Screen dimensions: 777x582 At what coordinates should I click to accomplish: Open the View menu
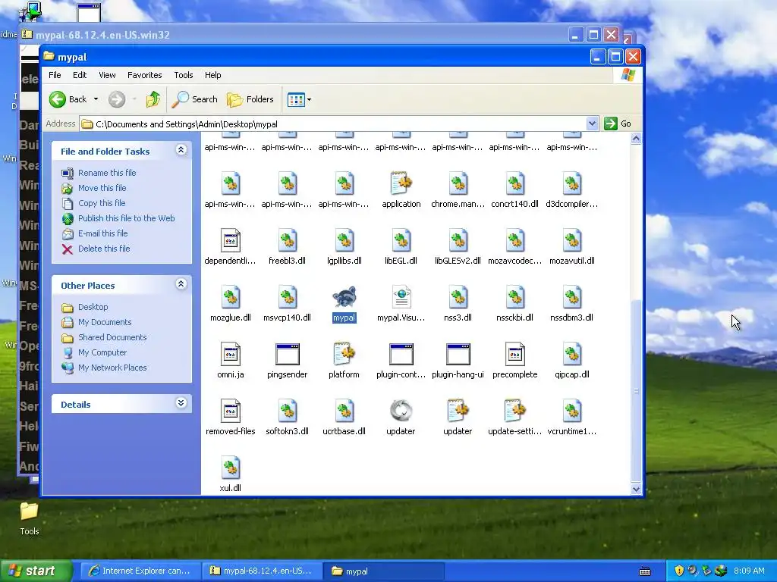[107, 75]
